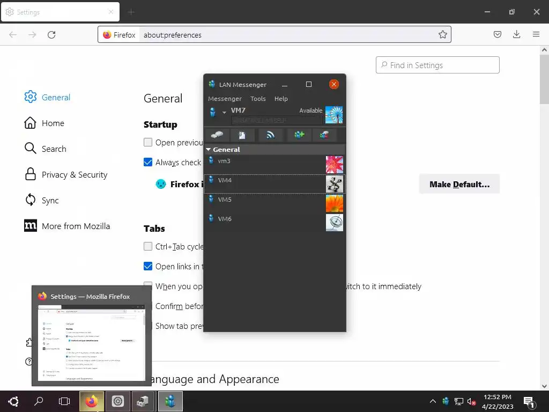
Task: Open Search settings category in Firefox
Action: (x=45, y=149)
